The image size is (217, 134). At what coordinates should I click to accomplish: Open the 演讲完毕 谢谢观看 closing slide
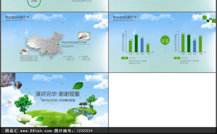[x=55, y=100]
